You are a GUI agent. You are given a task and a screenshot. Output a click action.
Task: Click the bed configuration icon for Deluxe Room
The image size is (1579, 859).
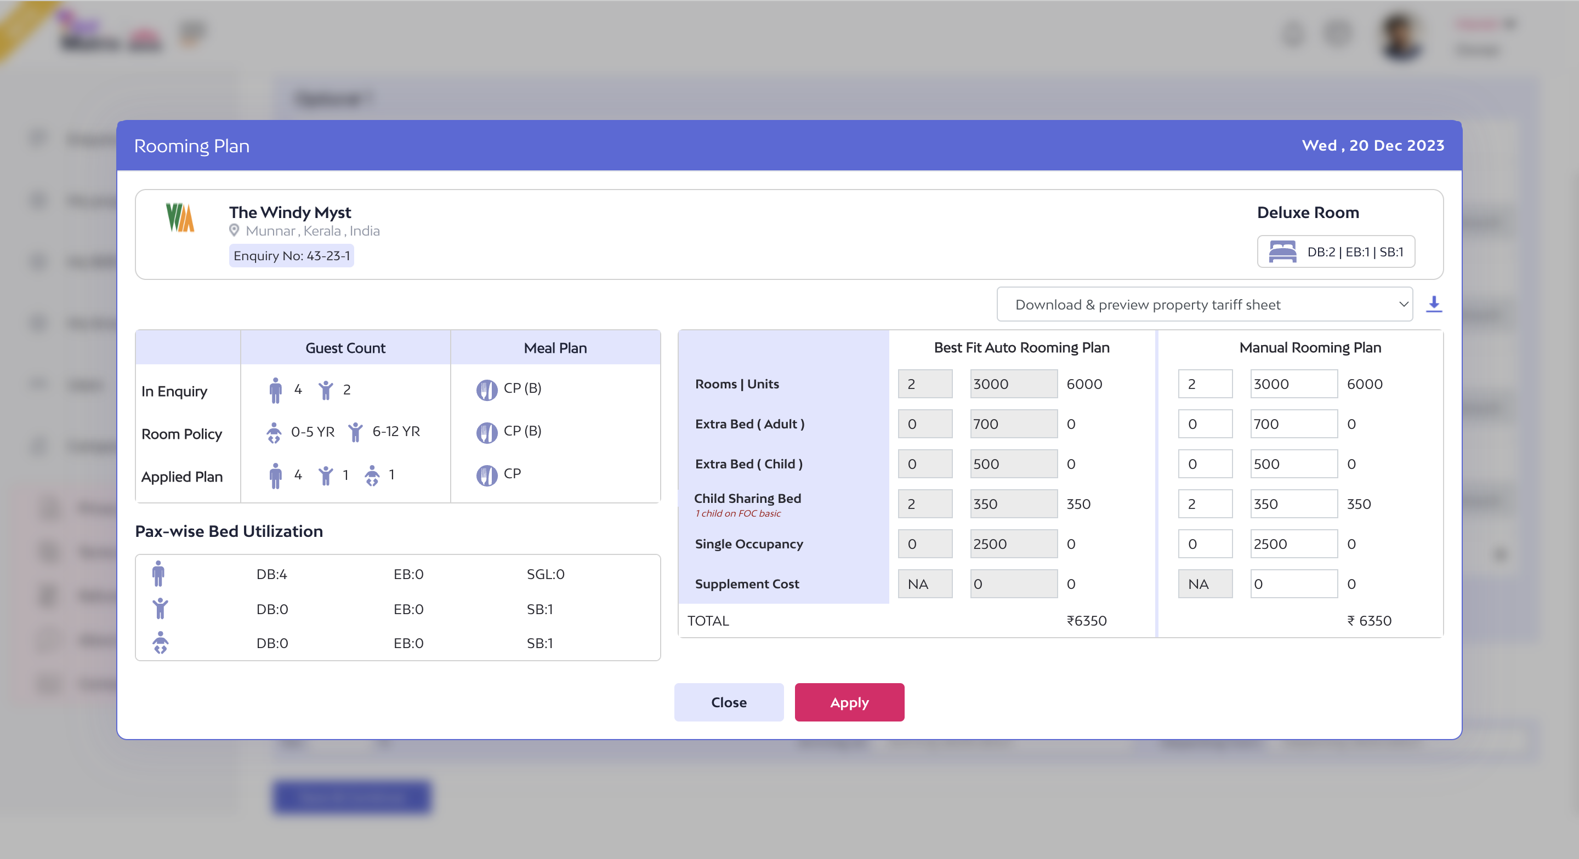pyautogui.click(x=1282, y=252)
